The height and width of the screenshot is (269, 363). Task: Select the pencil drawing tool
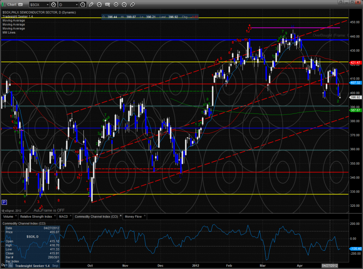(x=91, y=5)
